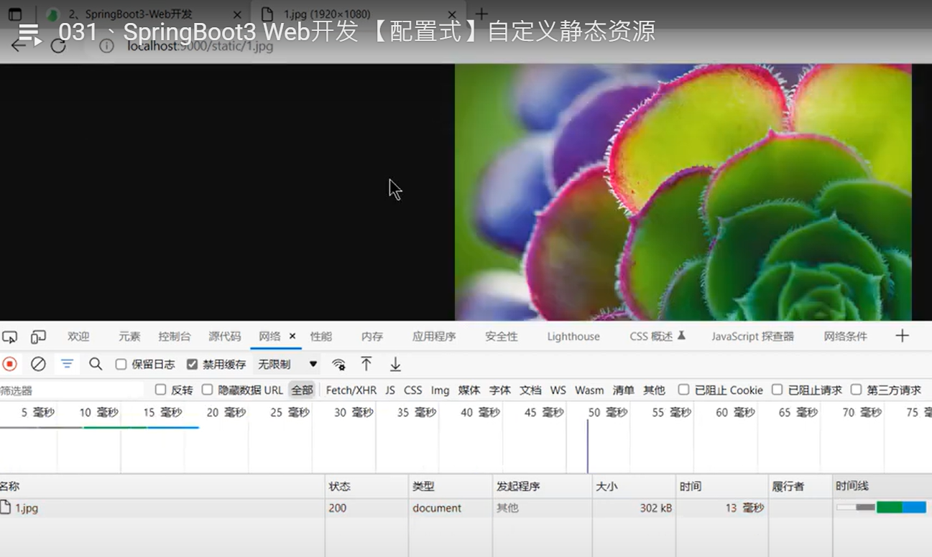
Task: Filter by 媒体 requests
Action: point(469,390)
